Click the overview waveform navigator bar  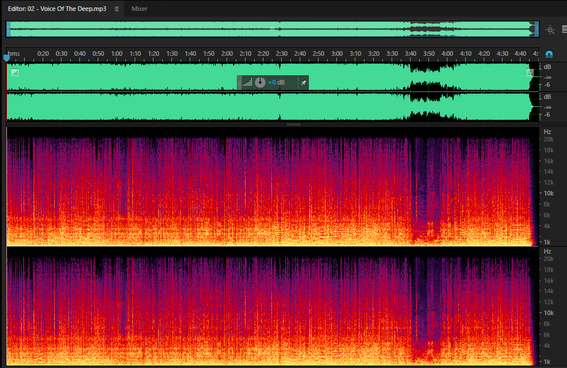point(273,29)
